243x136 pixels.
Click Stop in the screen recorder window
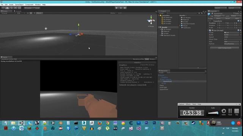click(237, 112)
